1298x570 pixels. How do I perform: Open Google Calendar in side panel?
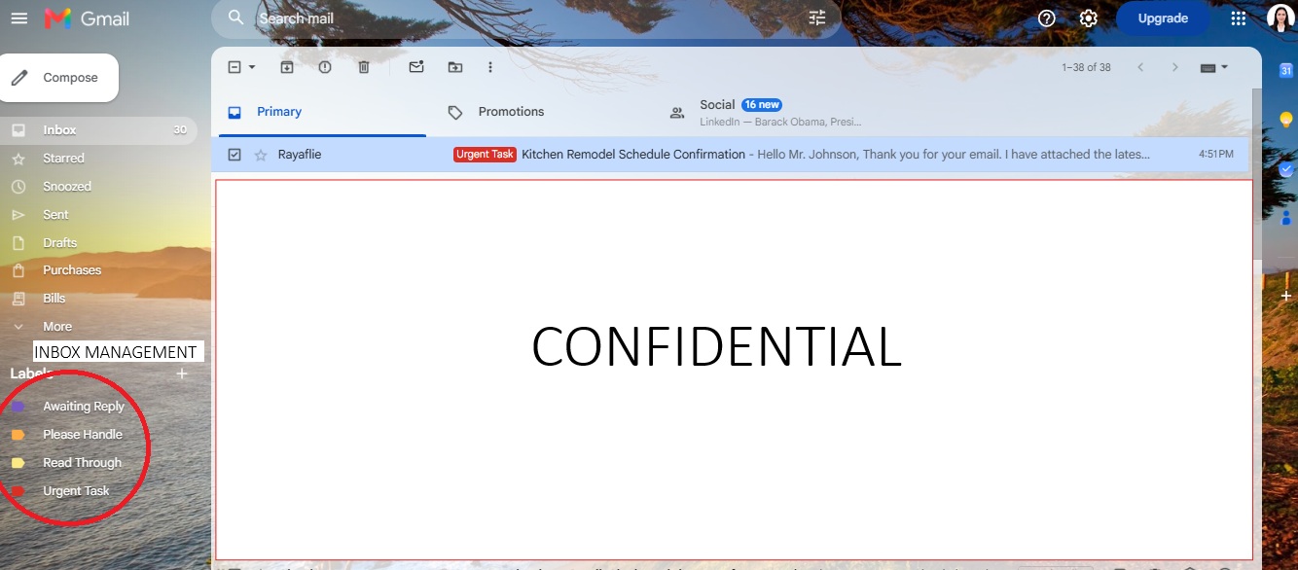pos(1284,71)
